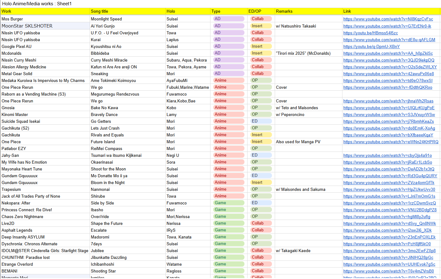Image resolution: width=441 pixels, height=279 pixels.
Task: Select the ED/OP column header
Action: point(261,11)
